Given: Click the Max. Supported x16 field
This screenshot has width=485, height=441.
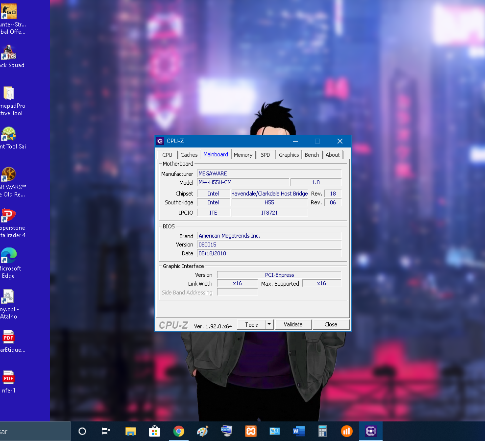Looking at the screenshot, I should [x=322, y=284].
